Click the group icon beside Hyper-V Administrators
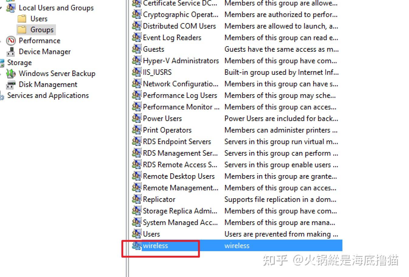This screenshot has width=409, height=277. 137,61
